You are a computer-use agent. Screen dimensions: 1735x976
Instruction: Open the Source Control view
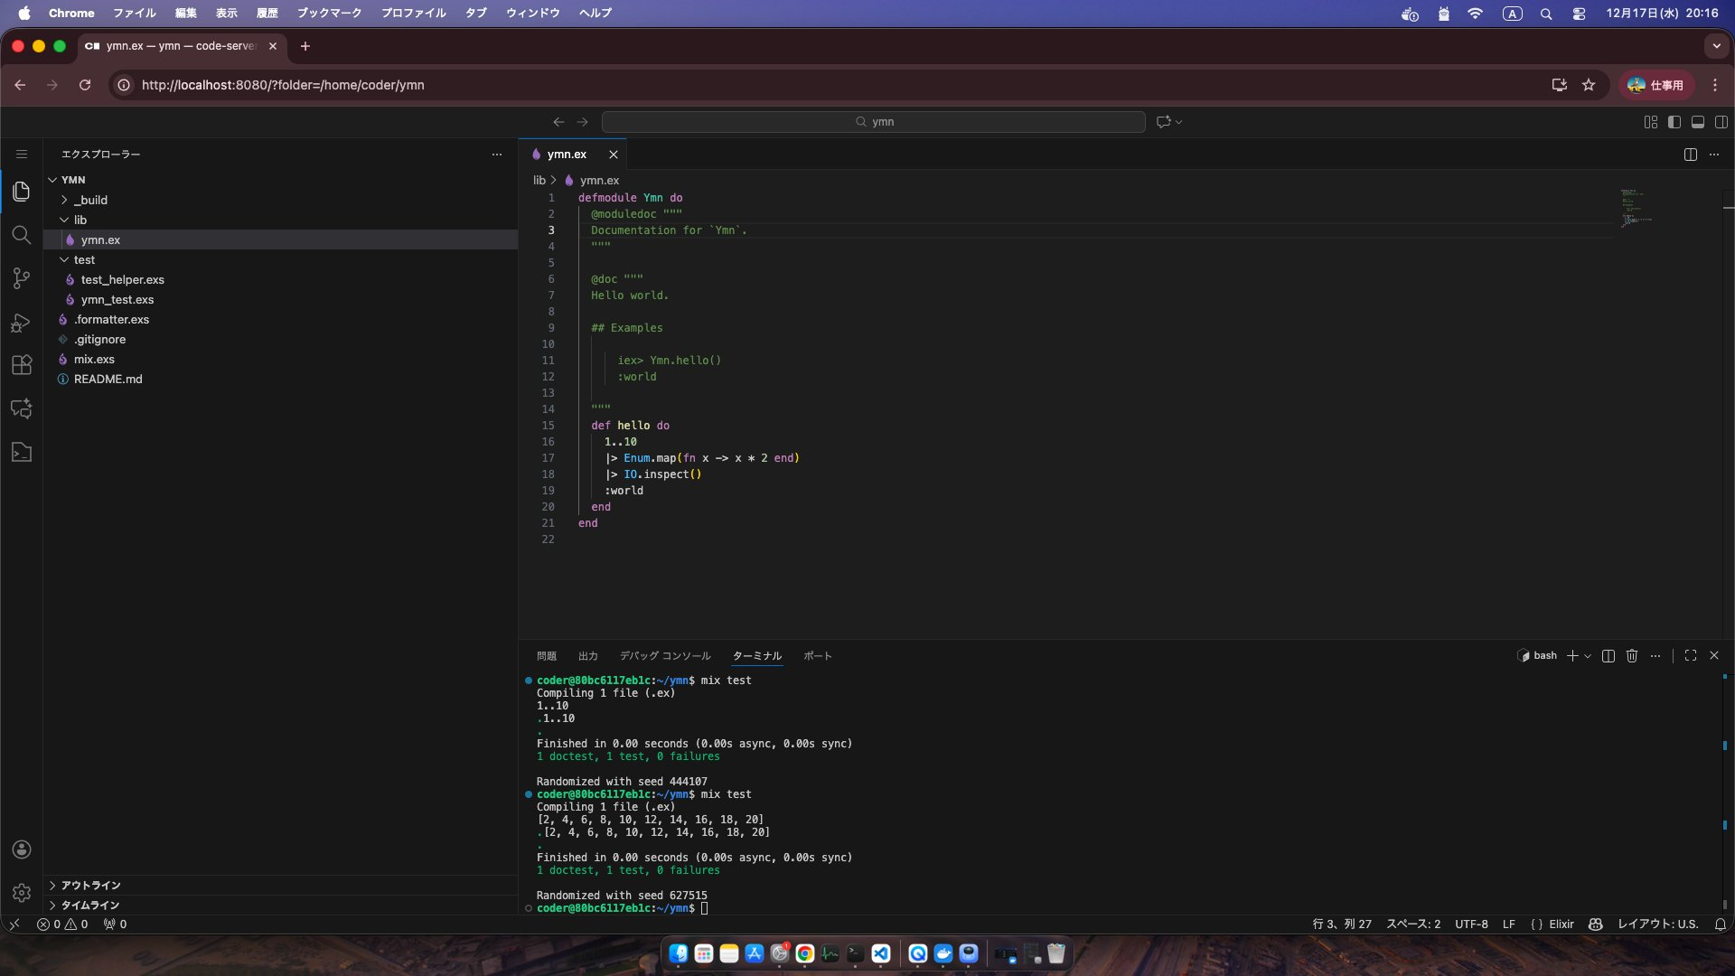[x=22, y=278]
